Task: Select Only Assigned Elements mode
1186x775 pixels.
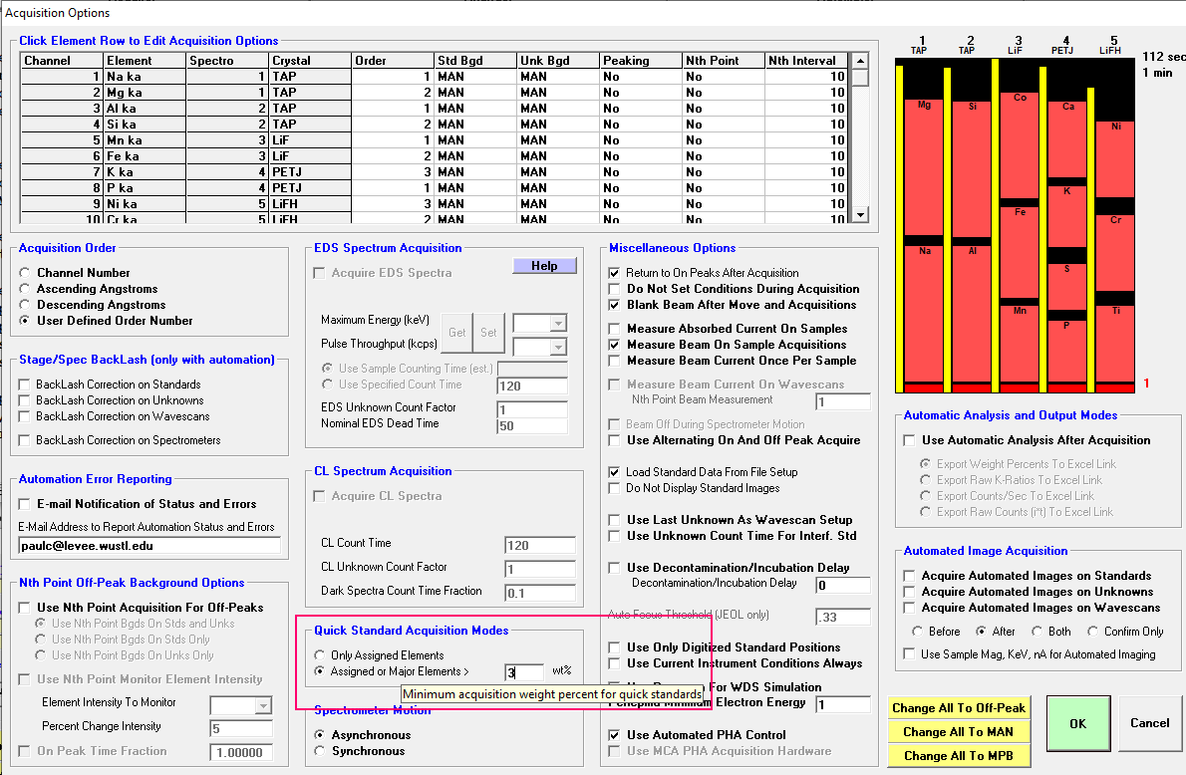Action: (x=320, y=655)
